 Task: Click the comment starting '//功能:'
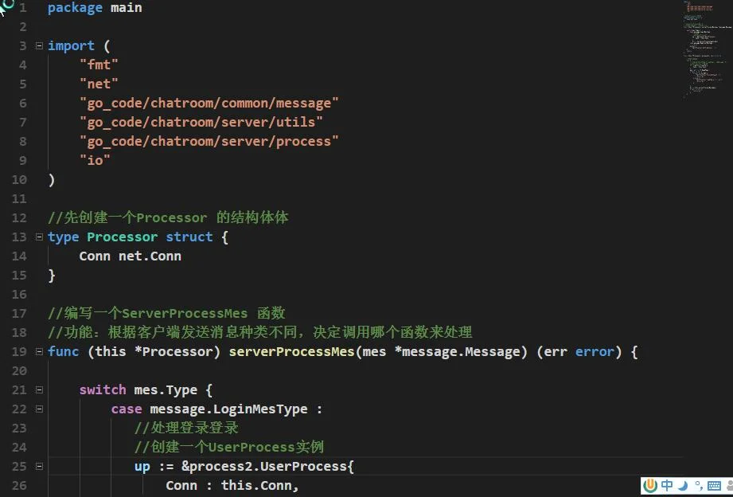click(x=260, y=332)
